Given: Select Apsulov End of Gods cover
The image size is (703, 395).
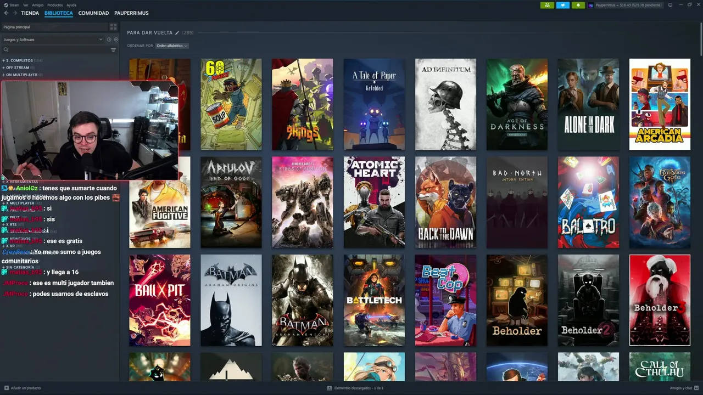Looking at the screenshot, I should point(231,202).
